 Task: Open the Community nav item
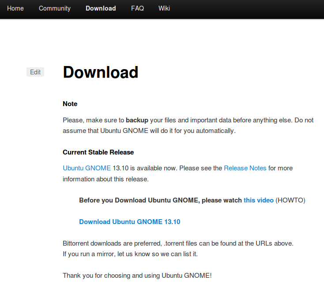click(x=55, y=8)
